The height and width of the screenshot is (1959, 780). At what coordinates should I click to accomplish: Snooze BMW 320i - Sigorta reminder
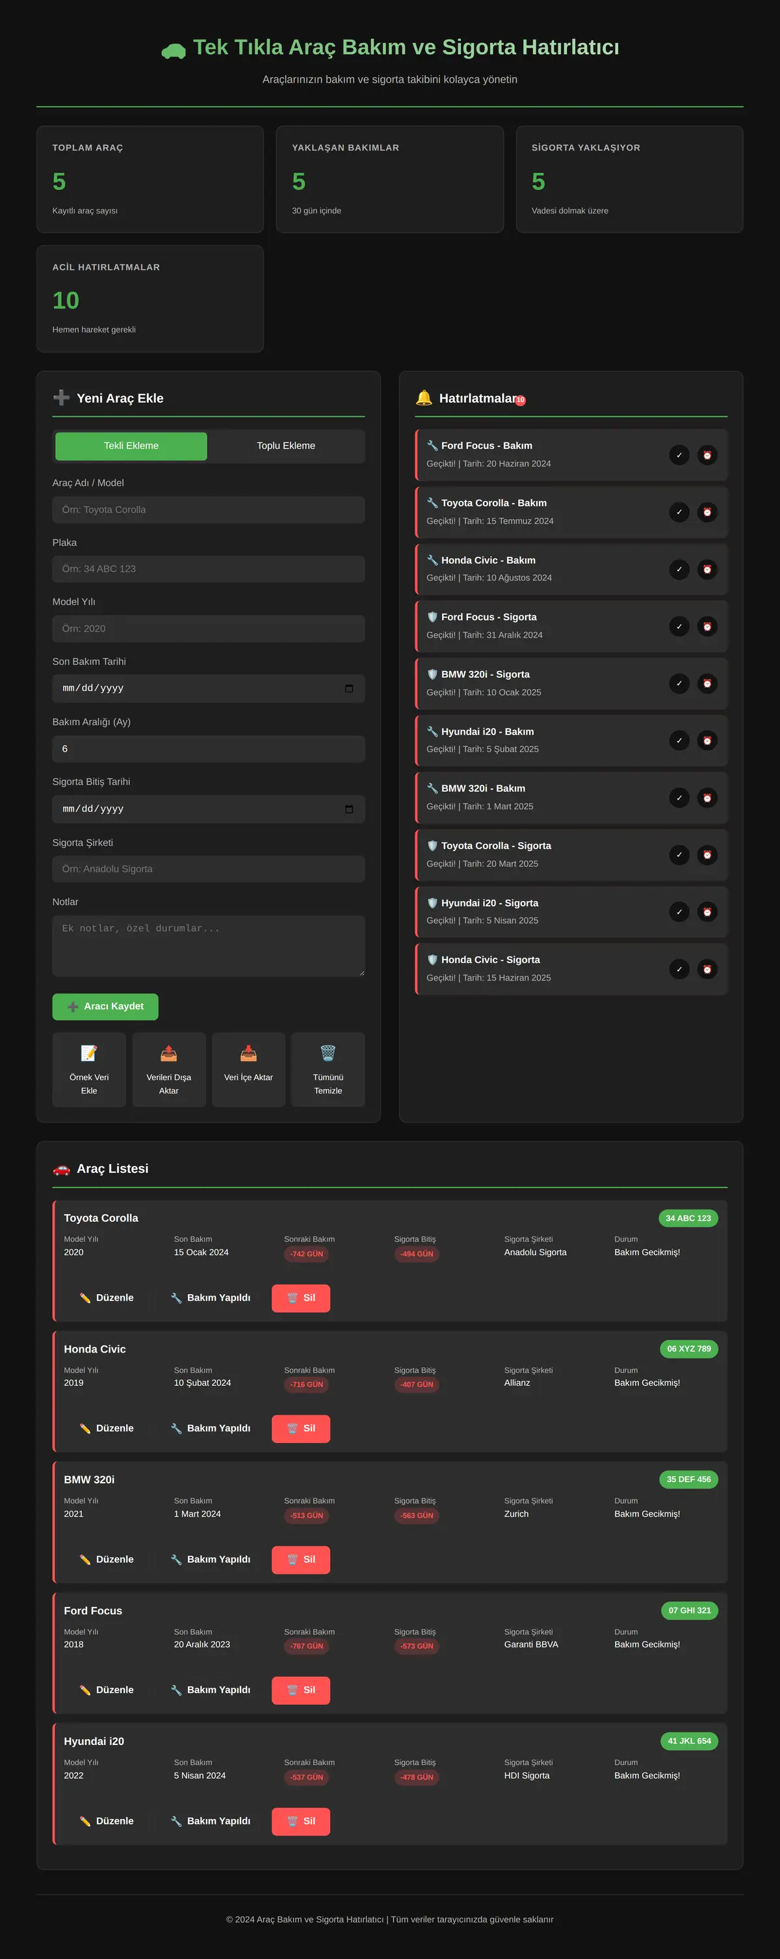click(707, 683)
